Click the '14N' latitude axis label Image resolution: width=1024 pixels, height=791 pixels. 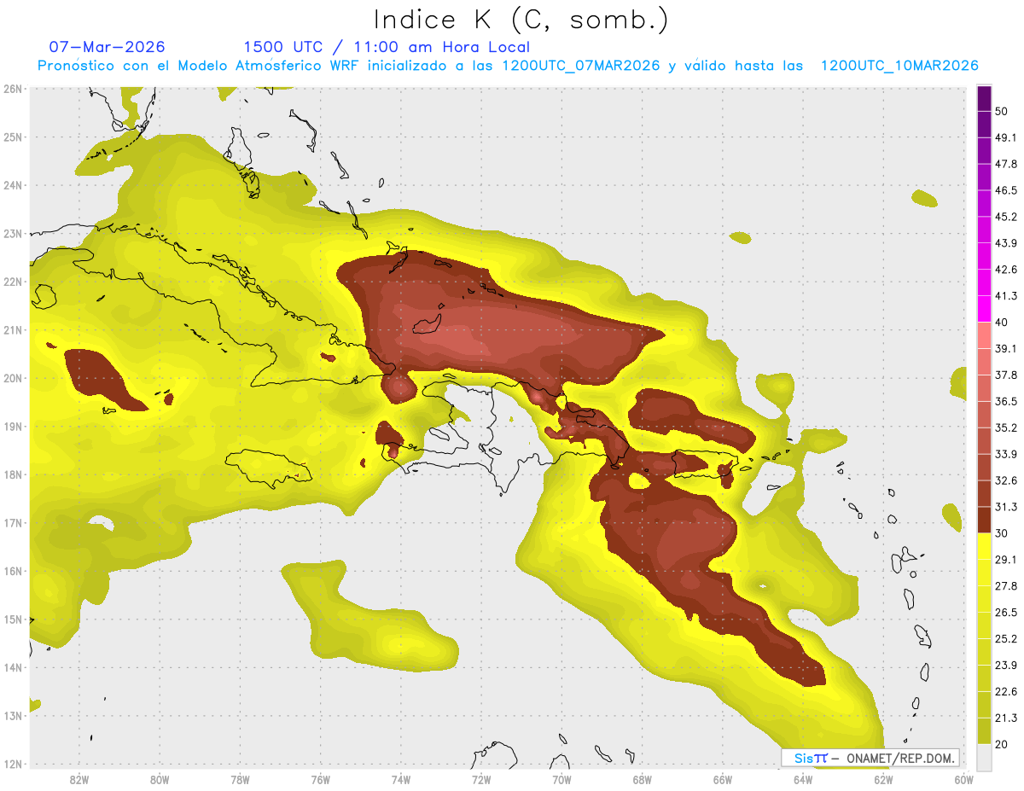coord(13,667)
